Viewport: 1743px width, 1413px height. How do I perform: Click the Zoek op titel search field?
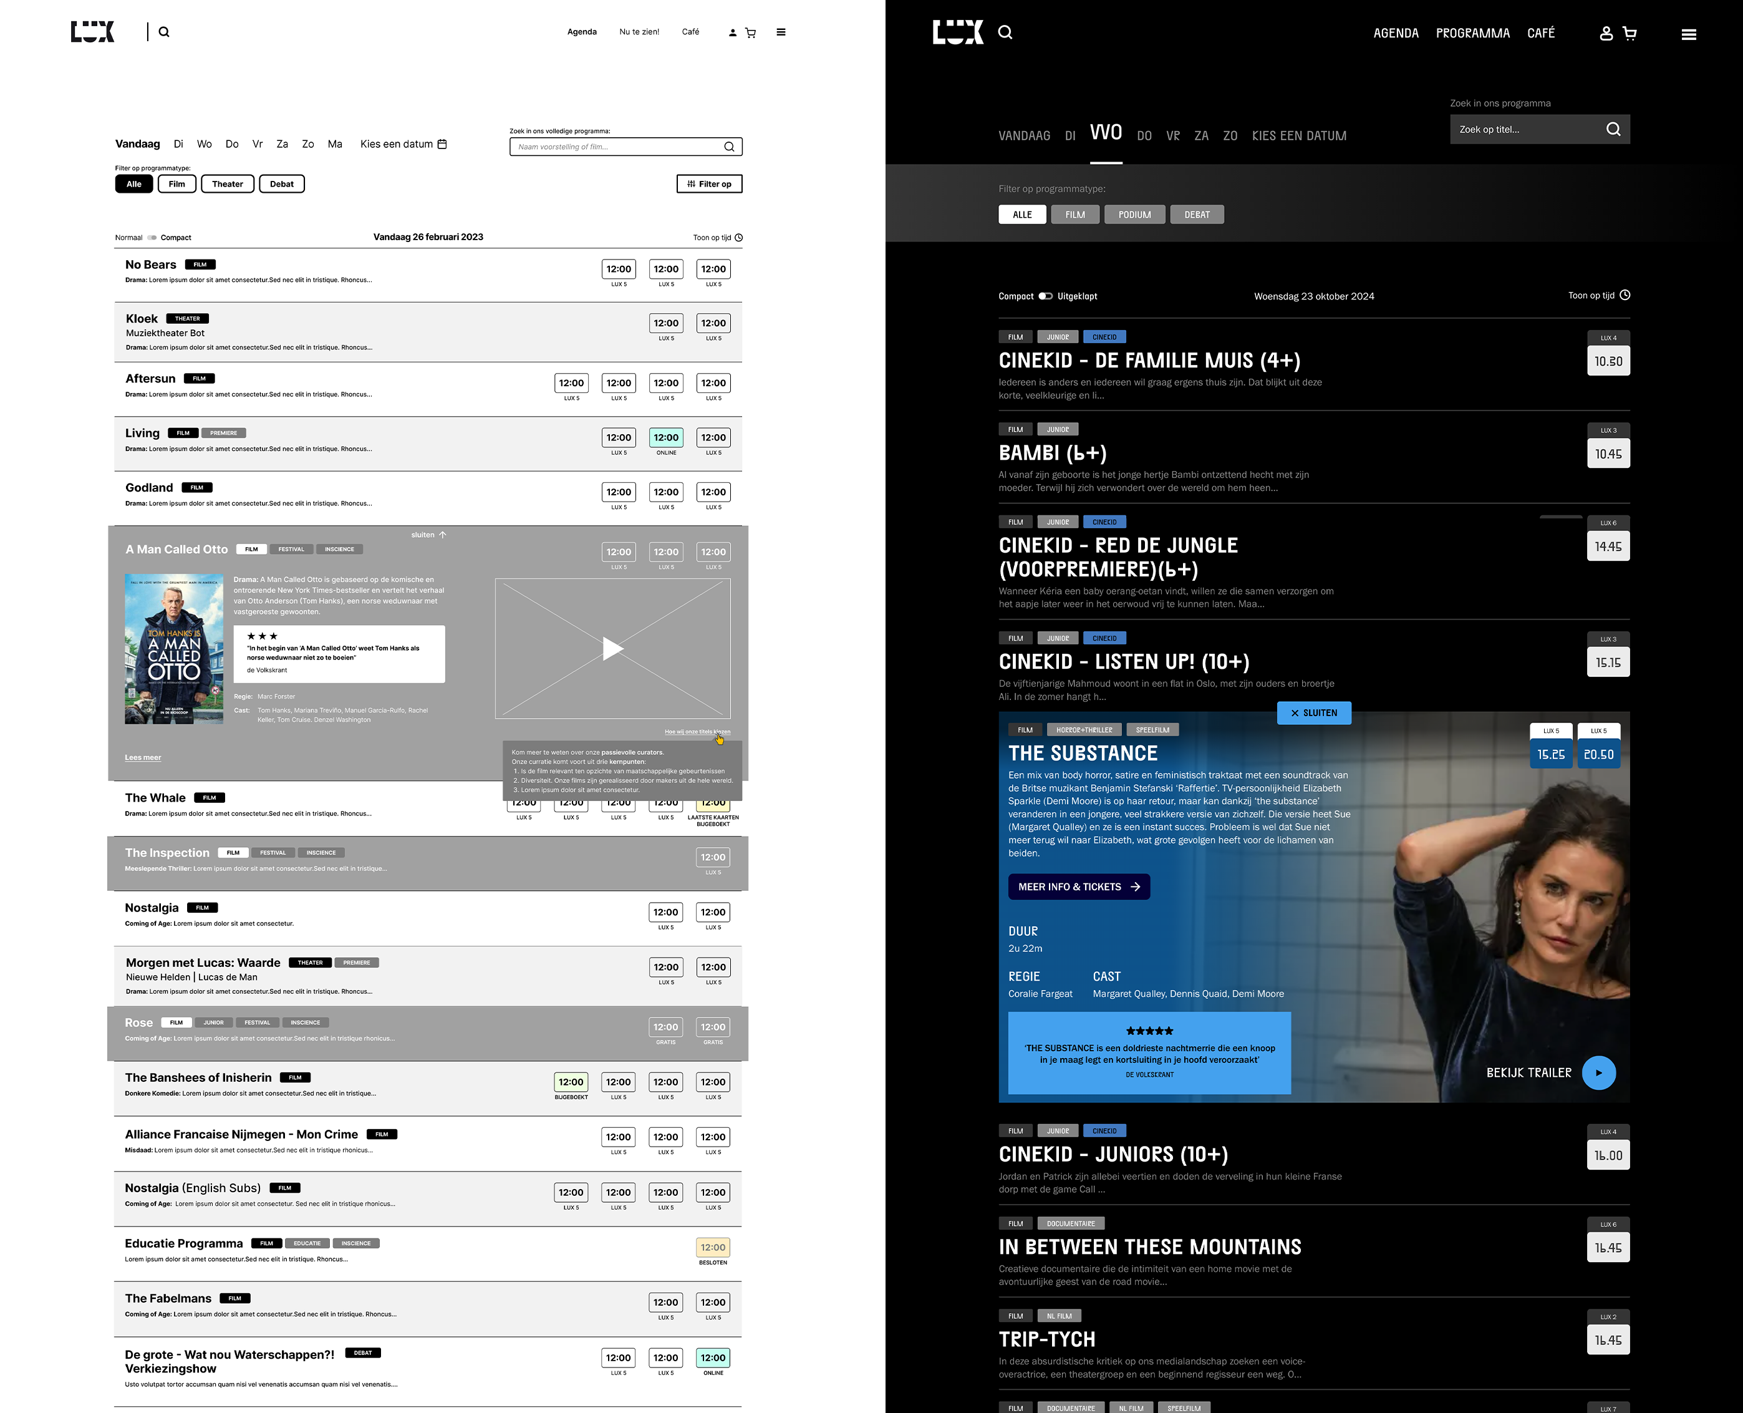(x=1540, y=129)
